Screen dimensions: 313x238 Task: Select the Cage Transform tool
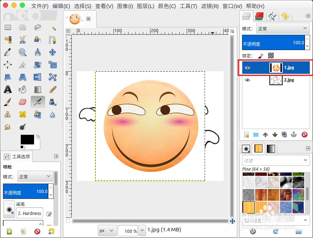click(x=53, y=77)
